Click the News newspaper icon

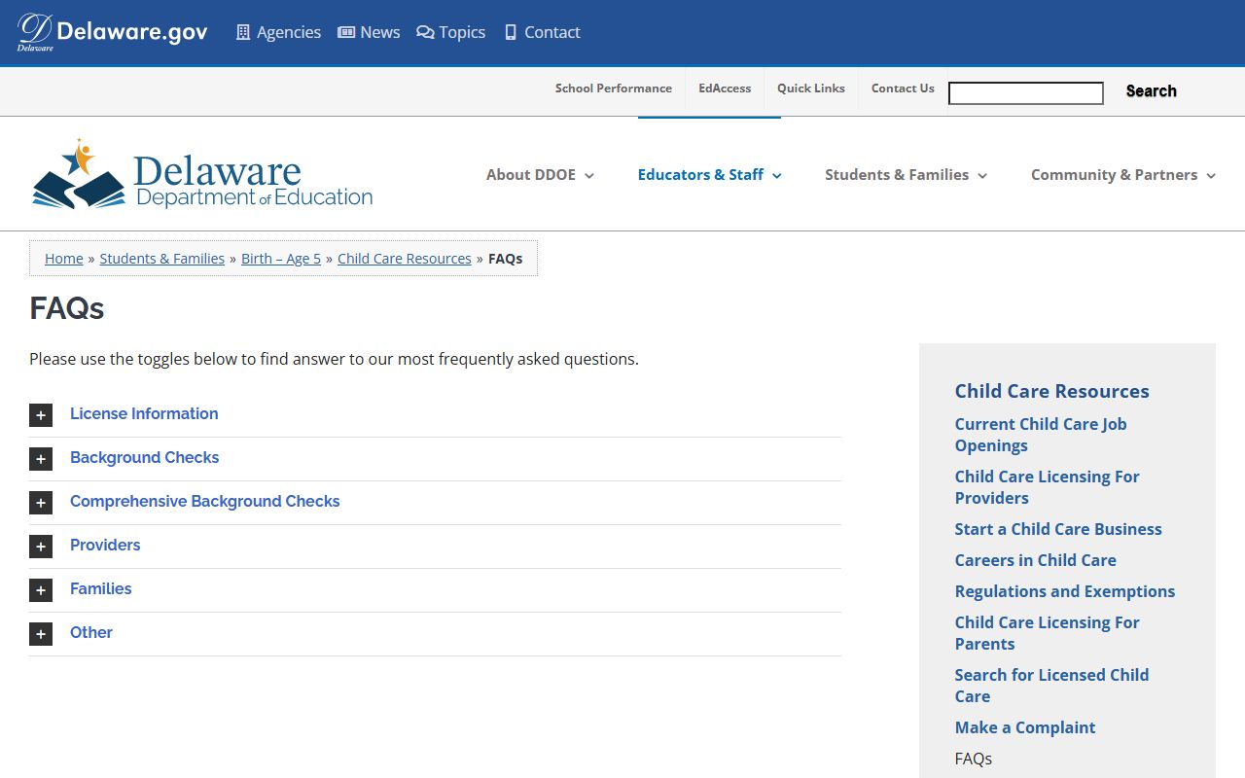[x=346, y=32]
